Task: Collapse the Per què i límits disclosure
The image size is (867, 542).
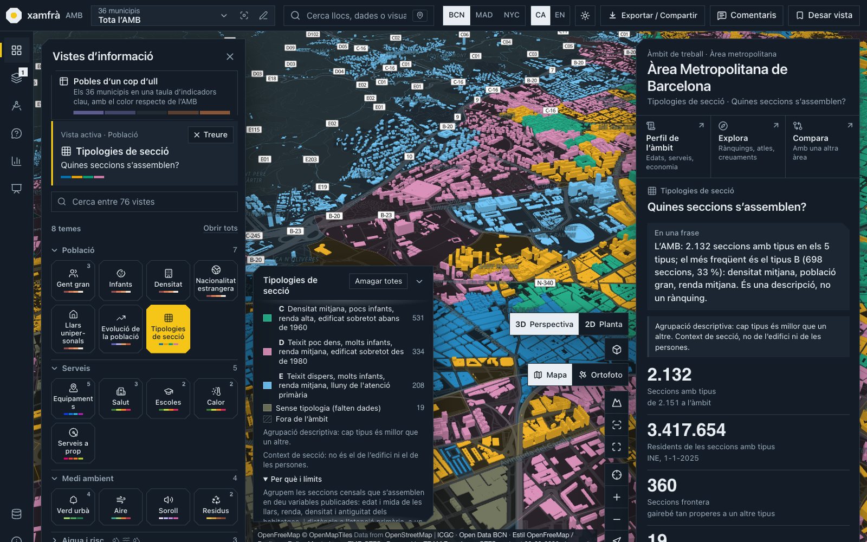Action: 293,479
